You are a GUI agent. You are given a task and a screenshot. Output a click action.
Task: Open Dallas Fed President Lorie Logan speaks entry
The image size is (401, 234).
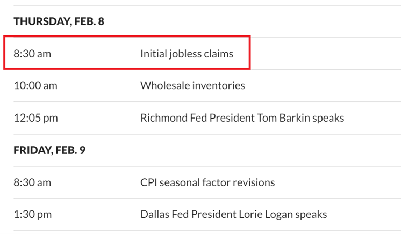(x=233, y=214)
